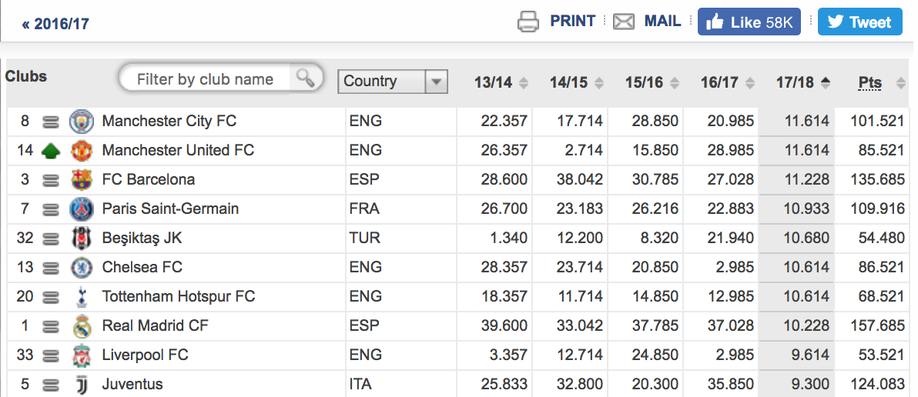Open the Real Madrid CF name
This screenshot has width=918, height=397.
[155, 325]
